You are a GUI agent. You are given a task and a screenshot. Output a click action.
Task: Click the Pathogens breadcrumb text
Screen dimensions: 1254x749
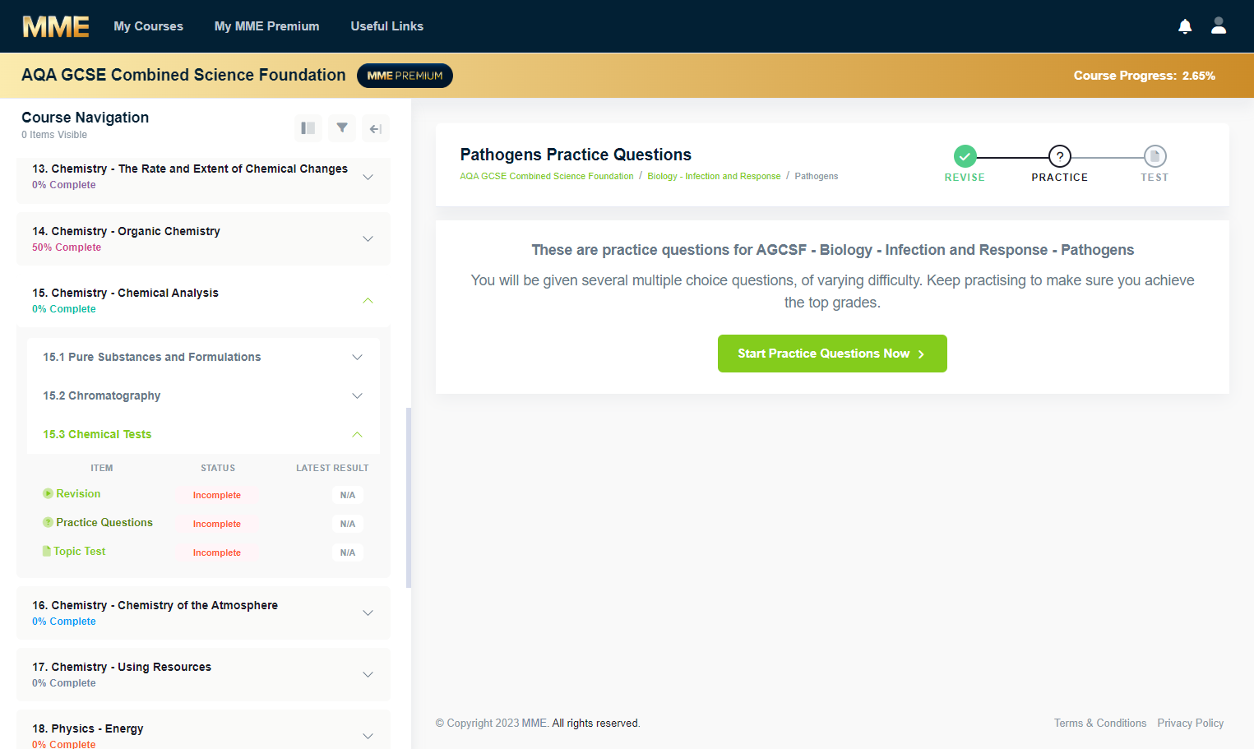[817, 176]
